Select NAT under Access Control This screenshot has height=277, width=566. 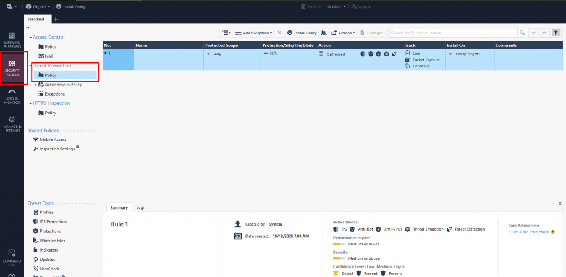coord(49,56)
